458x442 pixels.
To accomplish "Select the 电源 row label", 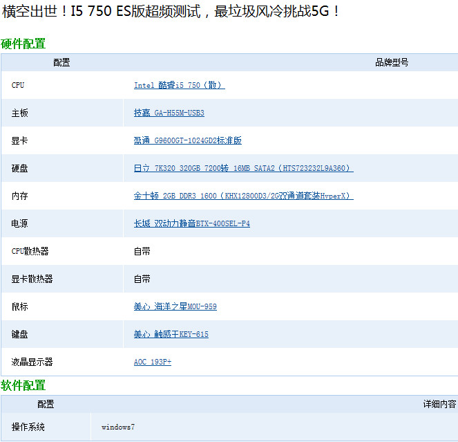I will (19, 223).
